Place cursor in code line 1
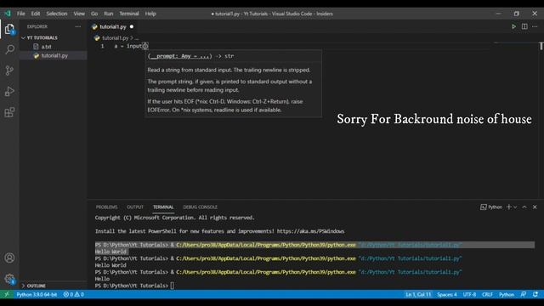 131,46
